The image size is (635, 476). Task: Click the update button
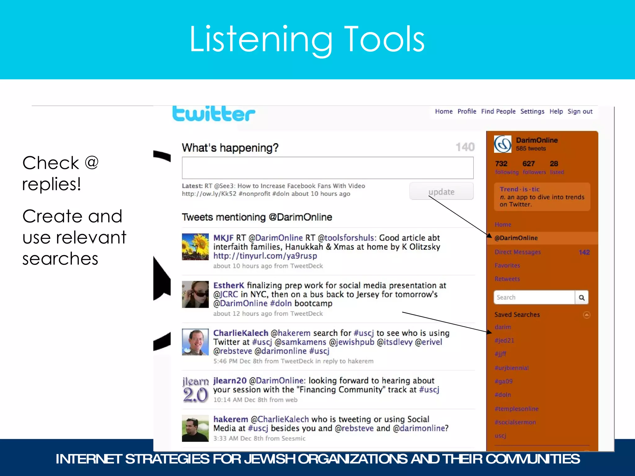(x=442, y=191)
